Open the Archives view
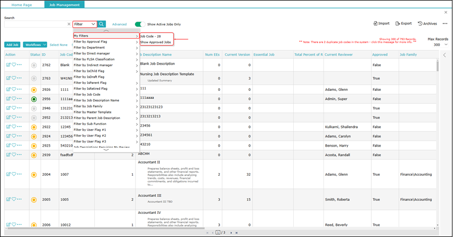The width and height of the screenshot is (453, 237). click(x=427, y=24)
